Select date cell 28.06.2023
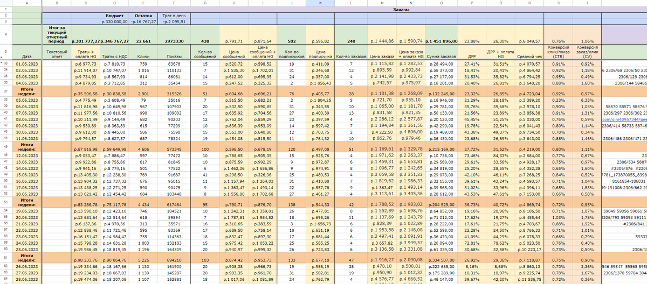This screenshot has width=647, height=284. click(26, 280)
